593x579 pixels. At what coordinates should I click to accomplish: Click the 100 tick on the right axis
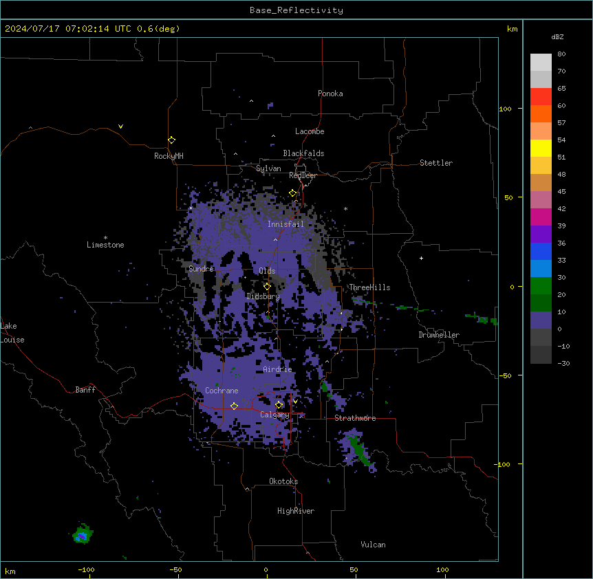[x=505, y=109]
